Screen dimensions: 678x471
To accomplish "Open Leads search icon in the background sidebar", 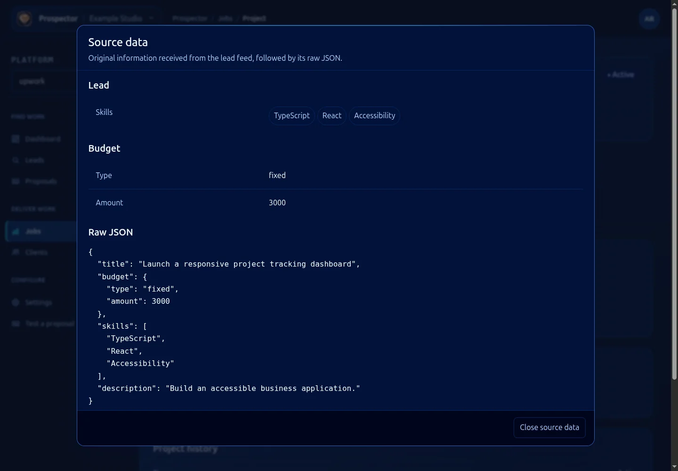I will tap(16, 160).
